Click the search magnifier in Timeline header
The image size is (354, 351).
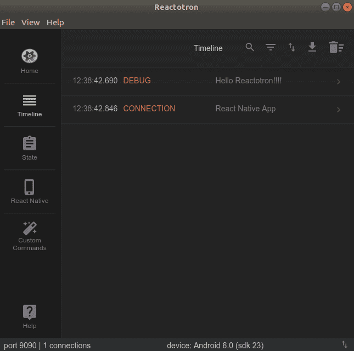coord(250,48)
